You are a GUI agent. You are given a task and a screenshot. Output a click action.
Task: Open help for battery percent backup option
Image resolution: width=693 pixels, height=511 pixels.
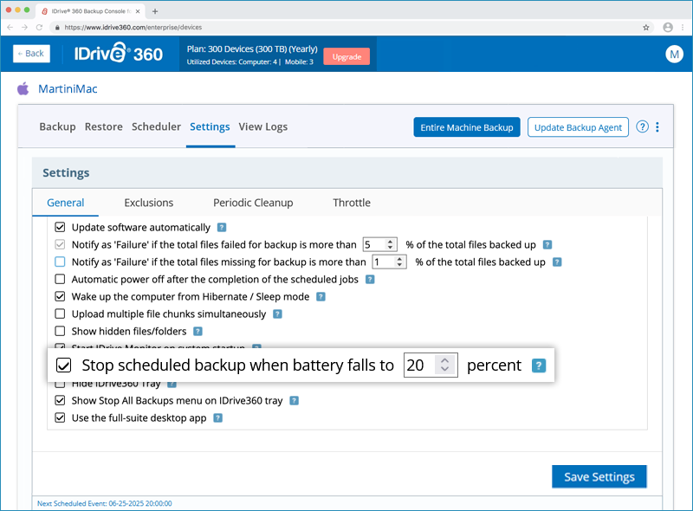538,366
